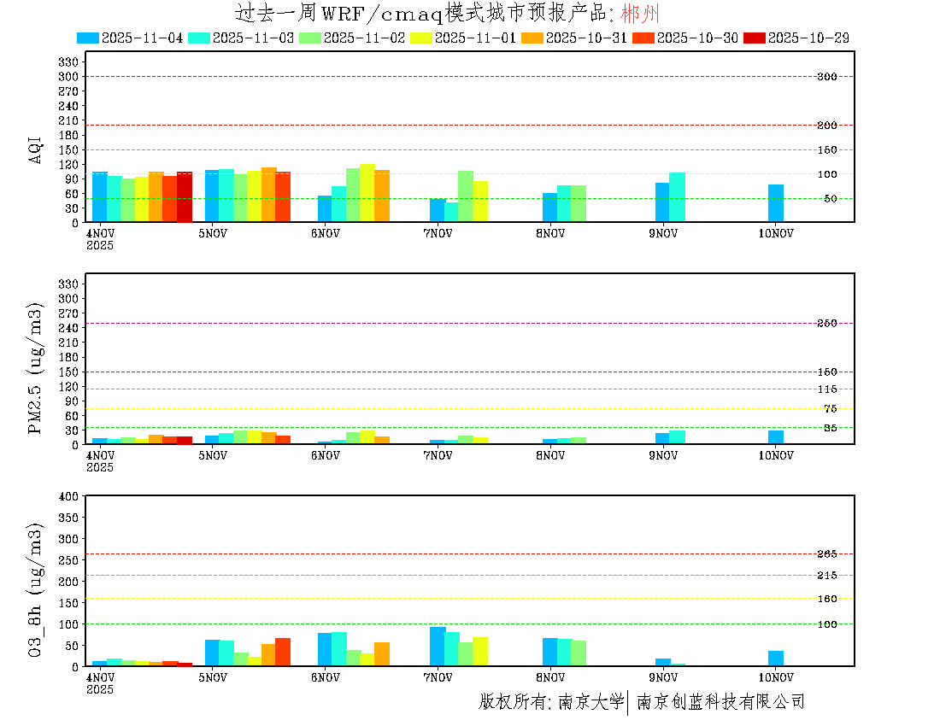Viewport: 940px width, 726px height.
Task: Click the blue 2025-11-04 legend swatch
Action: 88,38
